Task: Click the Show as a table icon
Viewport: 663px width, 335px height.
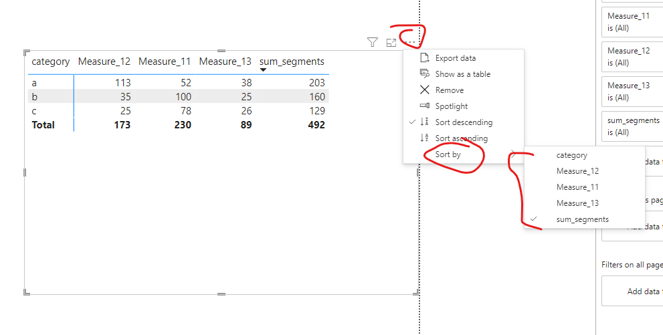Action: (x=425, y=74)
